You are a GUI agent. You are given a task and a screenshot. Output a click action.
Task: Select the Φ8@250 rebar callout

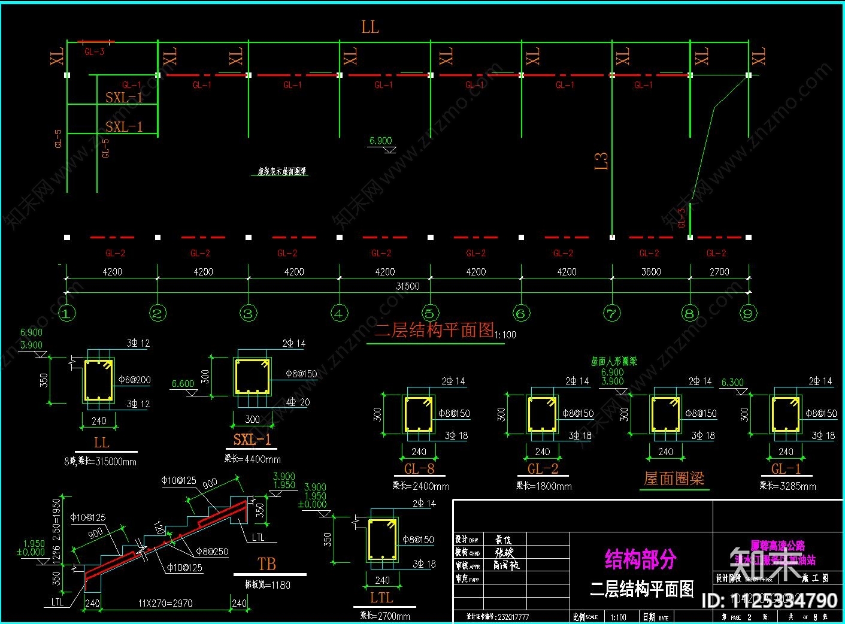click(x=213, y=552)
